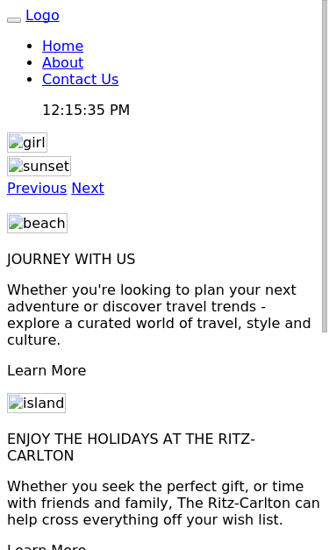
Task: Click the island image alt text
Action: point(44,403)
